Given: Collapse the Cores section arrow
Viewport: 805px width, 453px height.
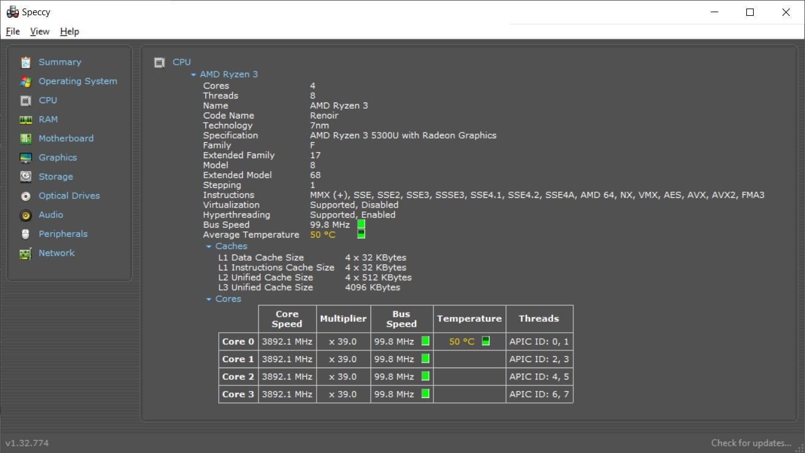Looking at the screenshot, I should [x=209, y=299].
